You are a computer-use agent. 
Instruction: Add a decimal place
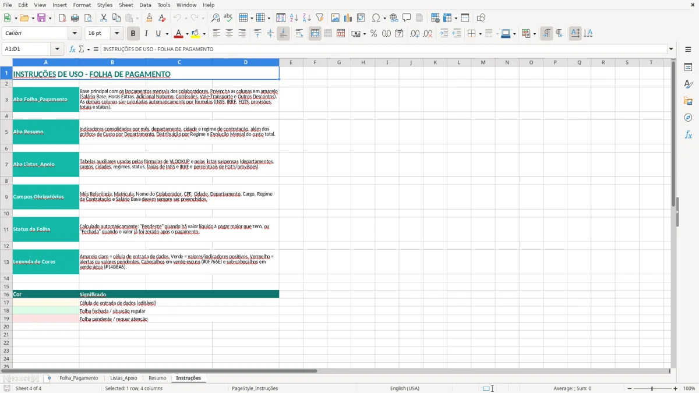click(415, 34)
